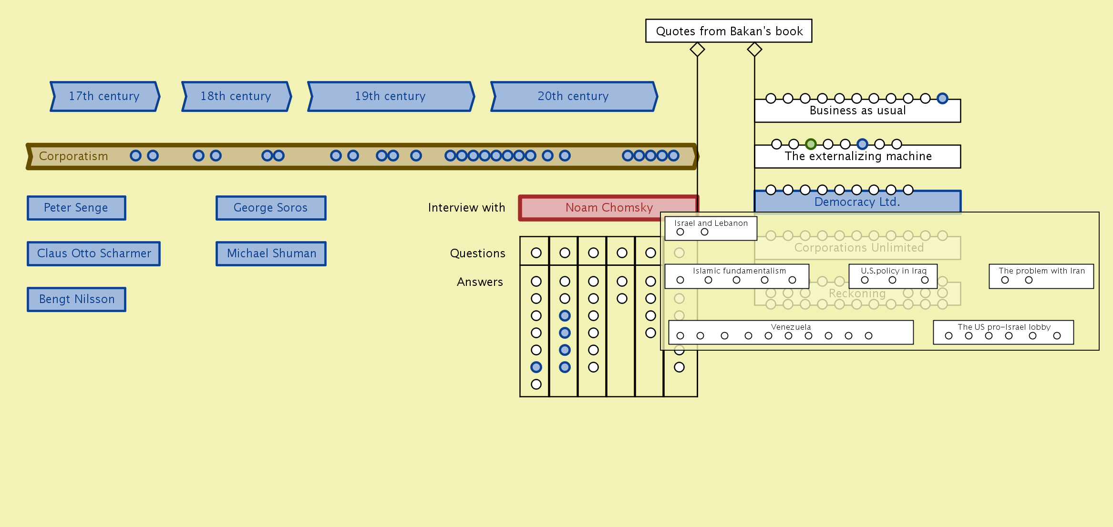
Task: Click the green circle on externalizing machine
Action: pos(811,144)
